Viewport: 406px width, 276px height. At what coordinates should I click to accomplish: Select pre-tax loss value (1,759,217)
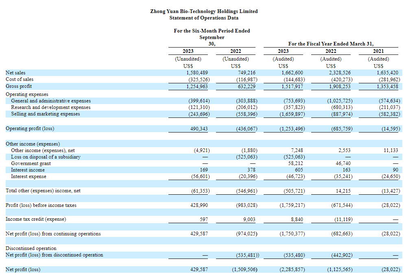(292, 205)
